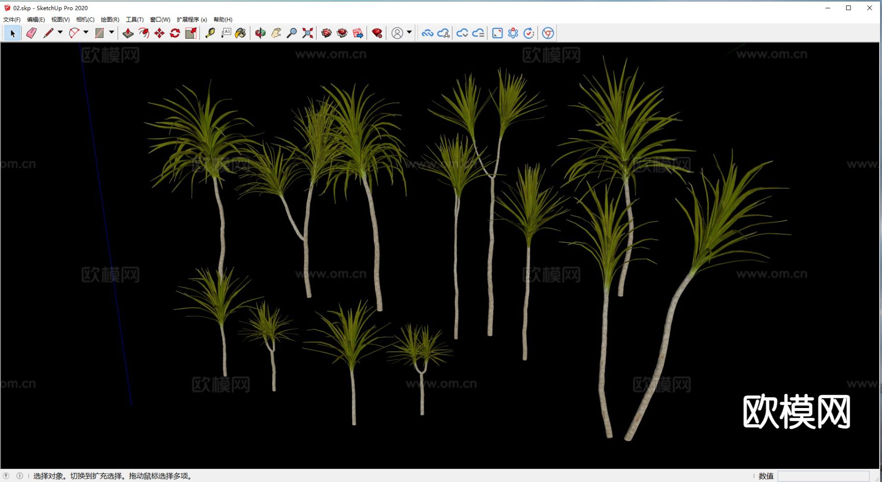Activate the Select arrow tool
The width and height of the screenshot is (882, 482).
tap(13, 33)
